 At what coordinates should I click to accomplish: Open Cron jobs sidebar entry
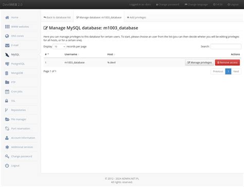(x=16, y=91)
